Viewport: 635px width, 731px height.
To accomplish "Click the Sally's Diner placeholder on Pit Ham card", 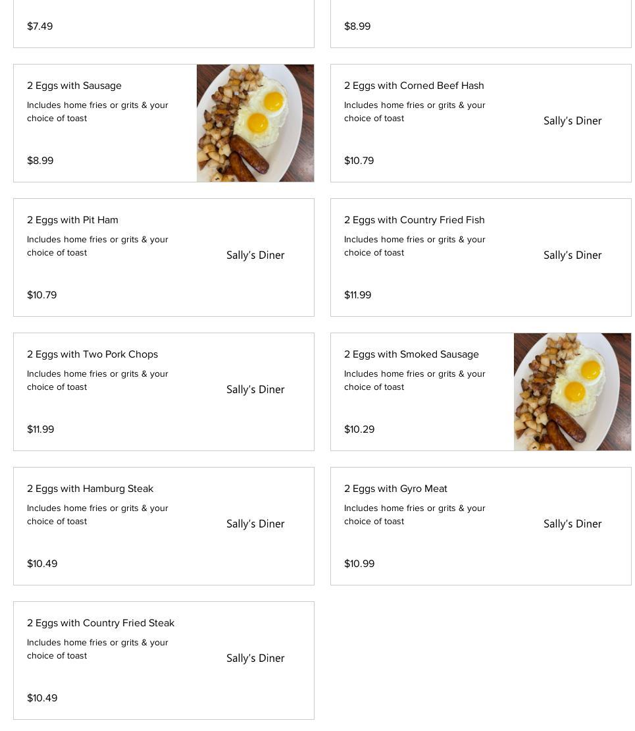I will (255, 256).
